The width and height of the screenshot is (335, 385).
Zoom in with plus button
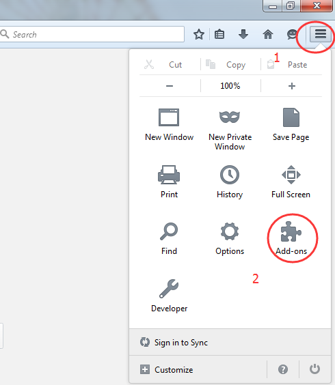(292, 86)
